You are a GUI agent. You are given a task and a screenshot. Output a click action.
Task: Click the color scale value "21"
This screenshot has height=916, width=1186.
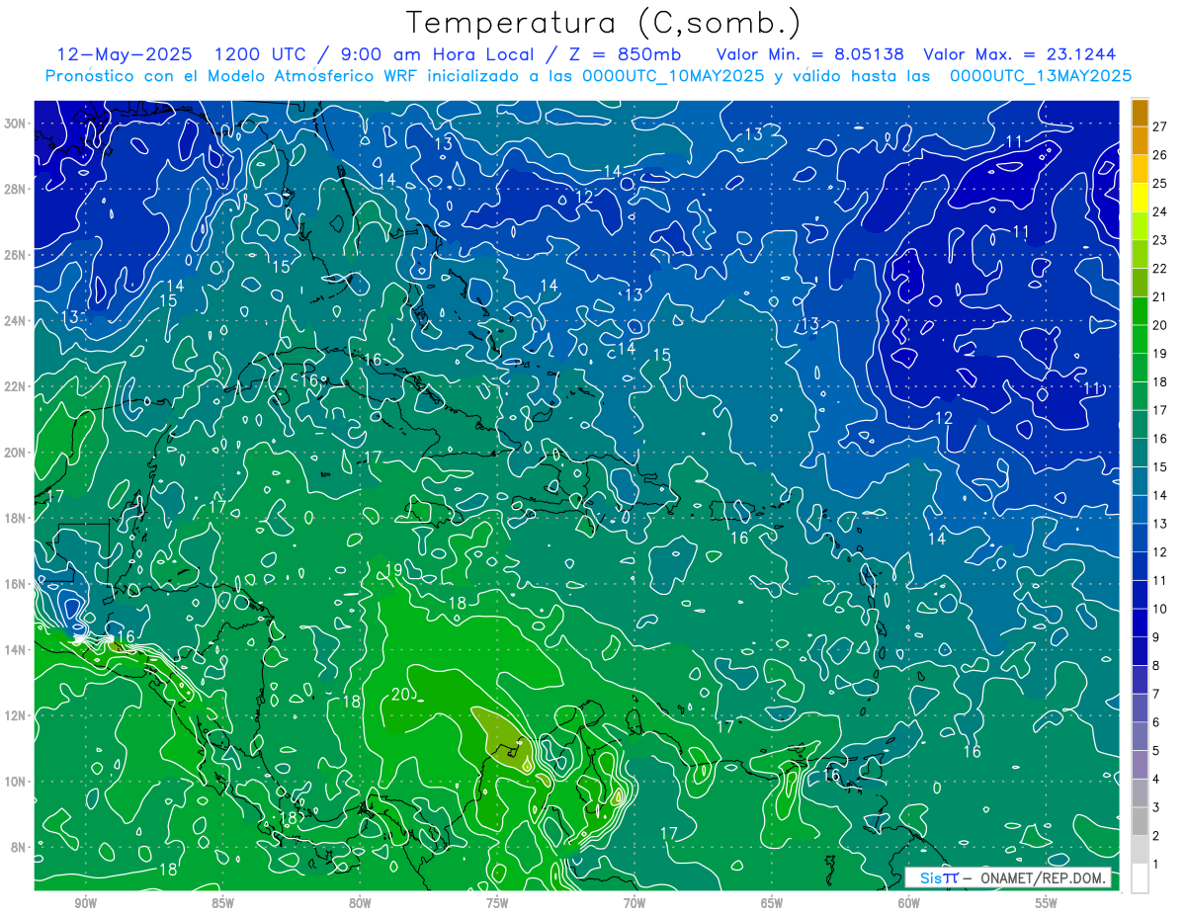pyautogui.click(x=1159, y=296)
